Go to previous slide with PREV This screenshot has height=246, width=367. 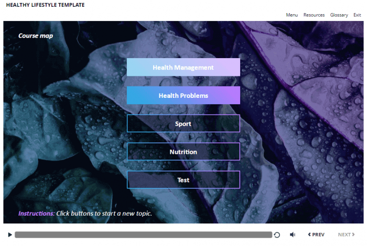316,235
